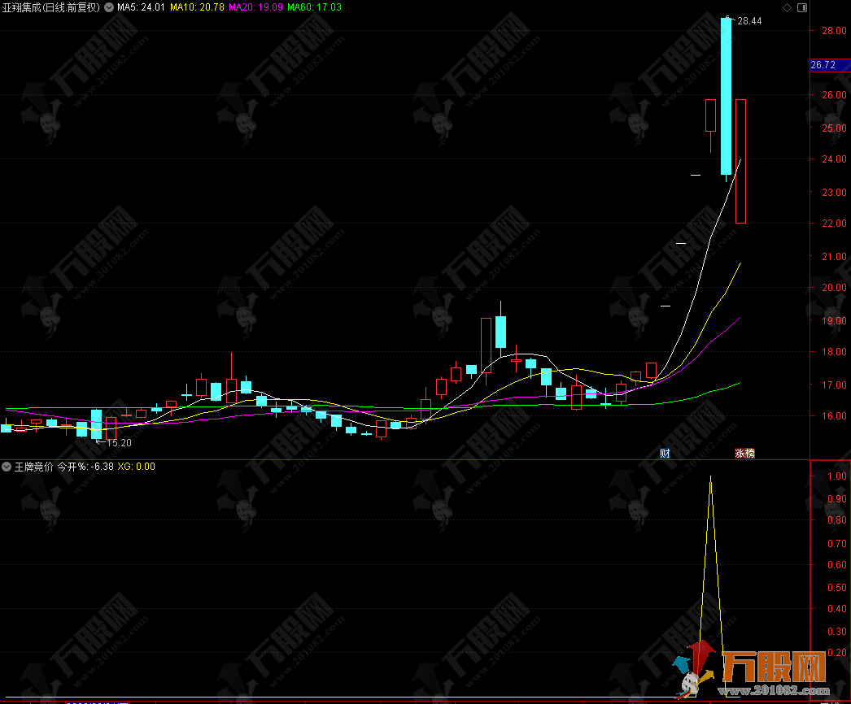Select the MA20: 19.09 label

click(x=255, y=7)
